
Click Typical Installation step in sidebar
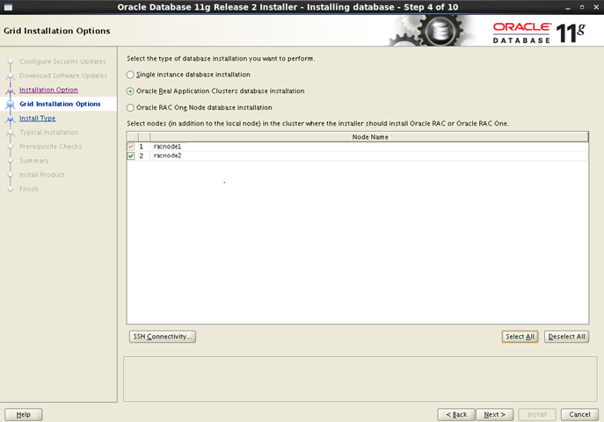(x=49, y=133)
